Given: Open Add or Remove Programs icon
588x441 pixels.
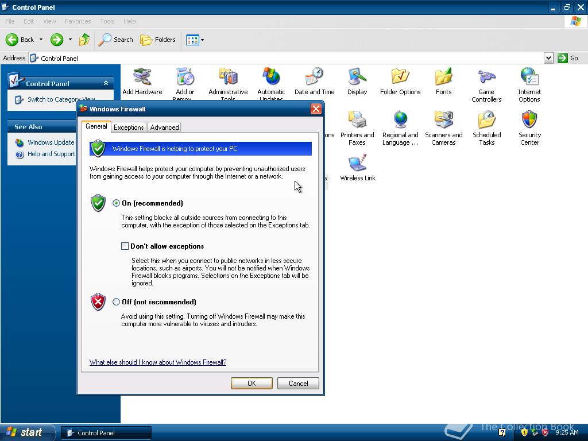Looking at the screenshot, I should click(x=185, y=83).
